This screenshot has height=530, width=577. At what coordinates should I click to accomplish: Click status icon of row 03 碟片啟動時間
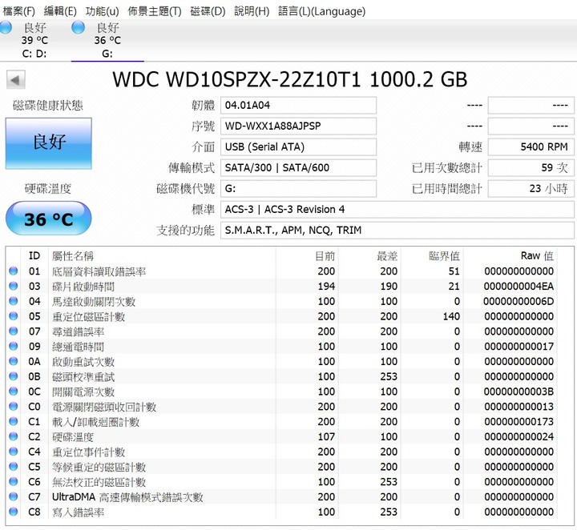click(14, 287)
